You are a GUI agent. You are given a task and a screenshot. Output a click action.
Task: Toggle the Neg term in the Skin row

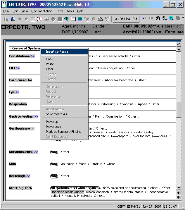tap(54, 164)
